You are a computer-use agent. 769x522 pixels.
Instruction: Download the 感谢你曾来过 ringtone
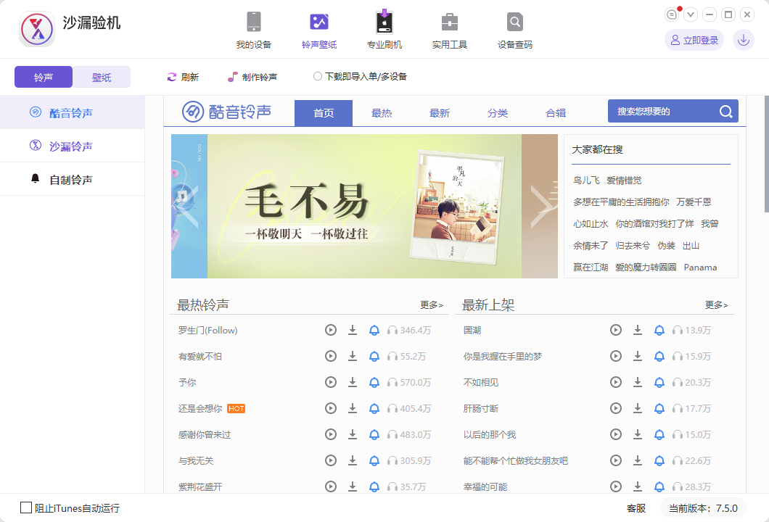coord(352,434)
